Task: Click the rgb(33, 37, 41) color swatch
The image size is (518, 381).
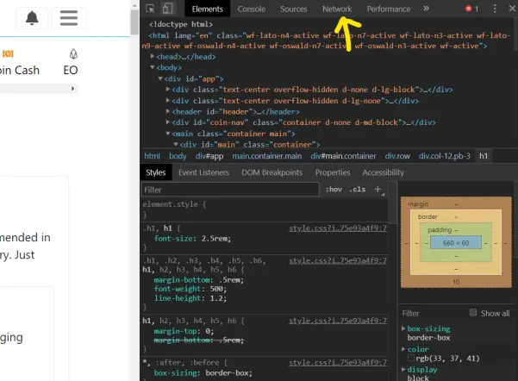Action: click(411, 358)
